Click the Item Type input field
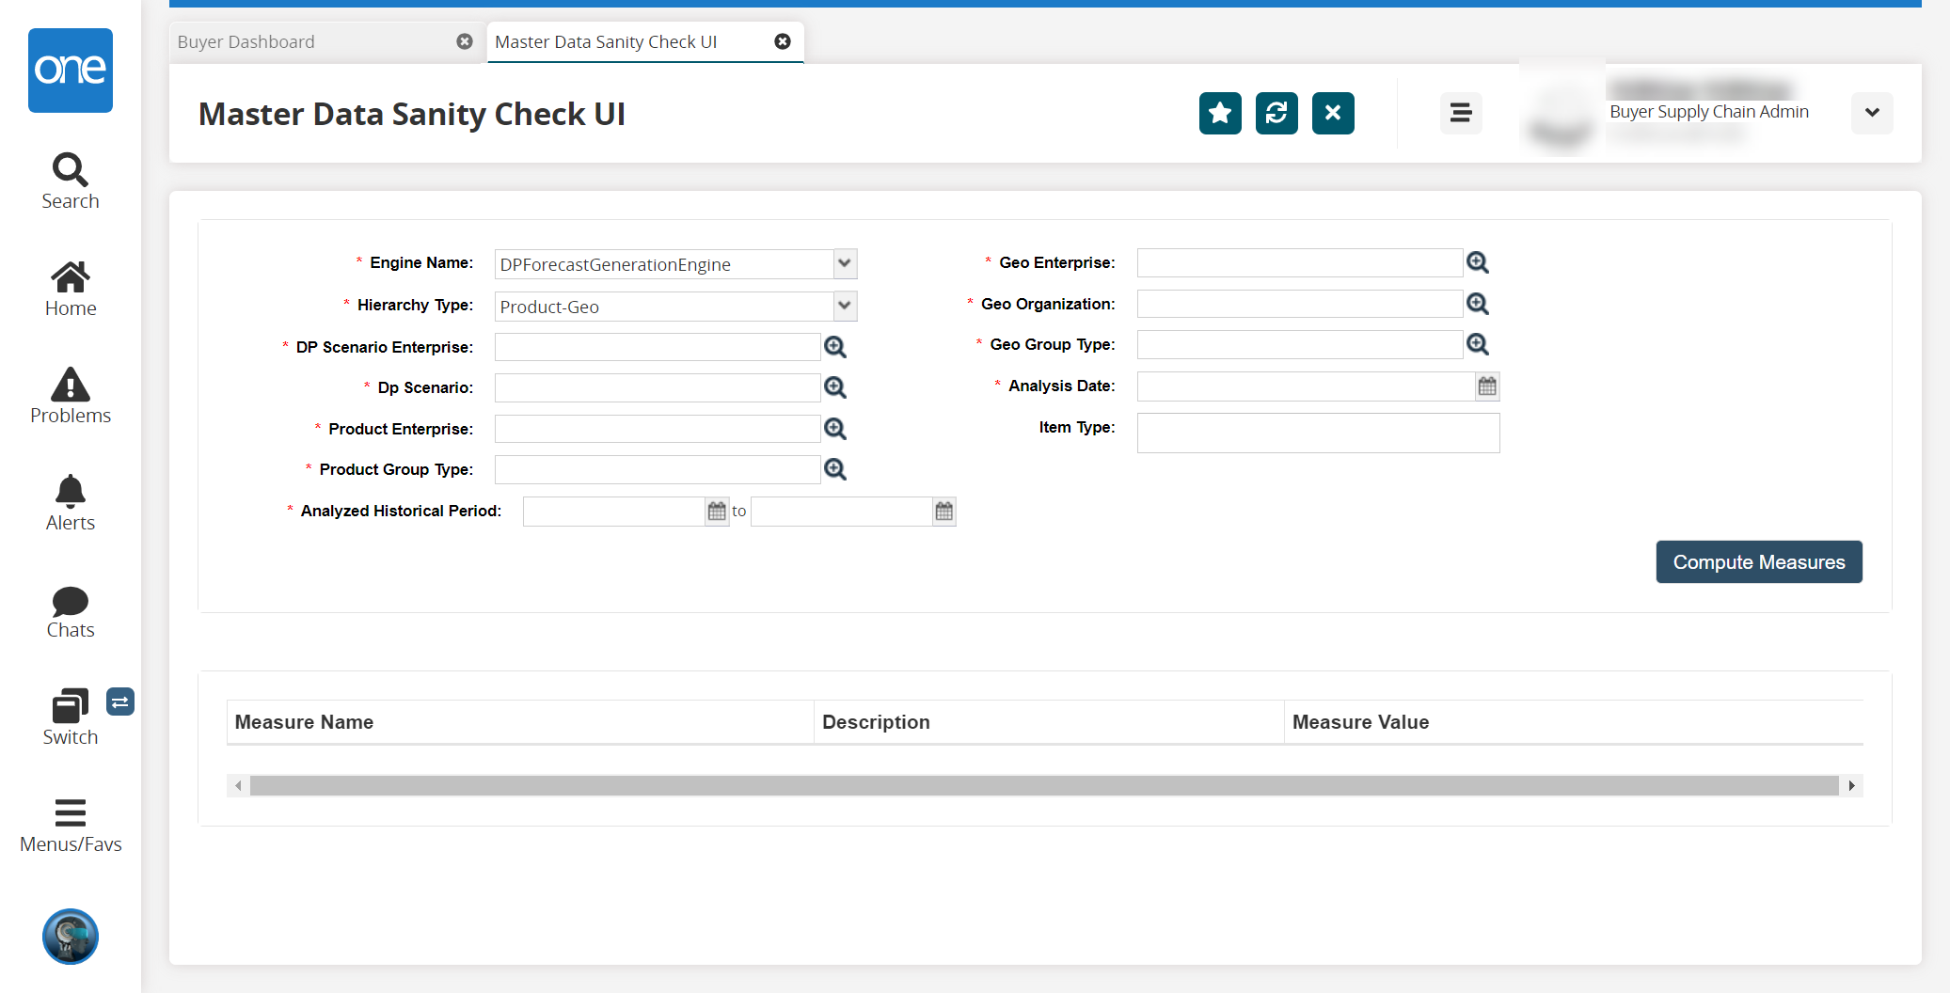 tap(1317, 433)
